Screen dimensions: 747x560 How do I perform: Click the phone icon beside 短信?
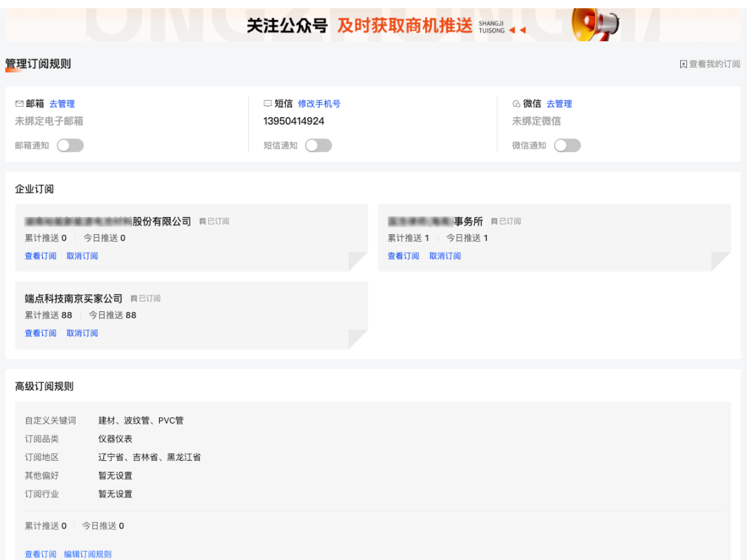coord(268,103)
